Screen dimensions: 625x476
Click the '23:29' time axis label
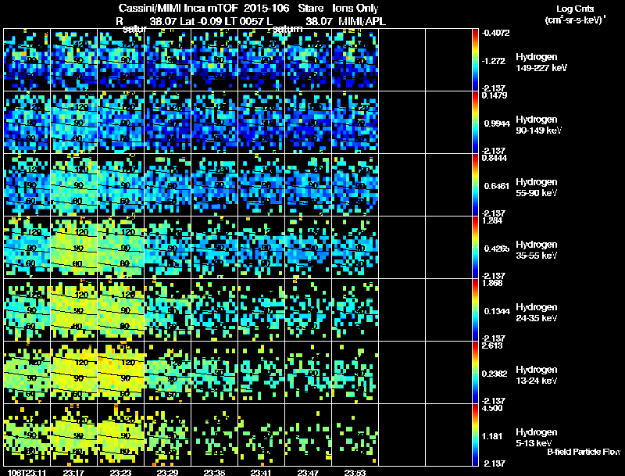(x=167, y=473)
